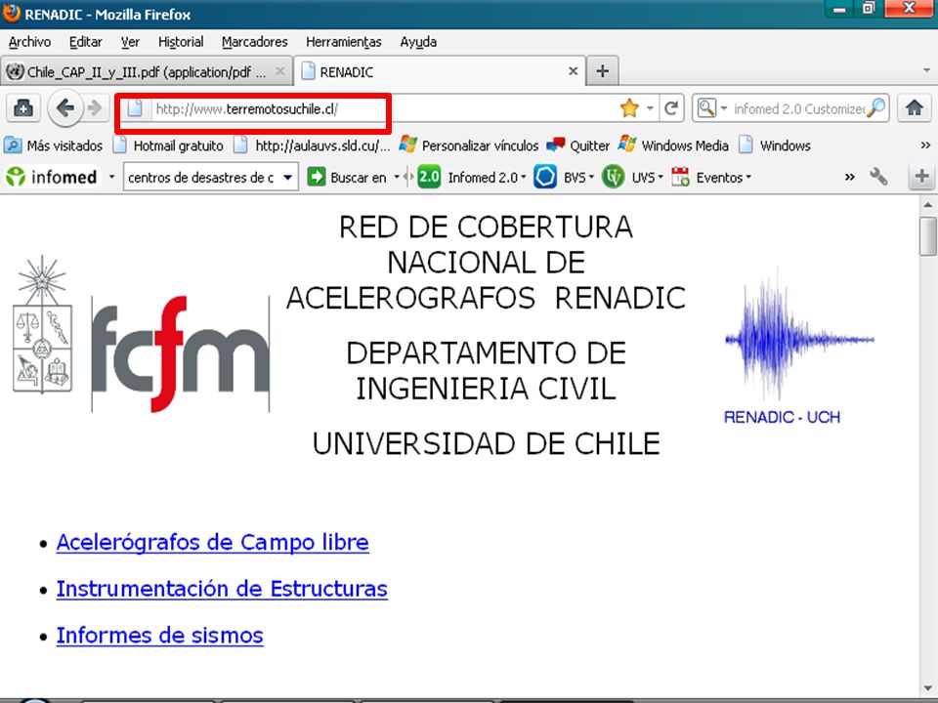Image resolution: width=938 pixels, height=703 pixels.
Task: Open the Informes de sismos link
Action: click(159, 636)
